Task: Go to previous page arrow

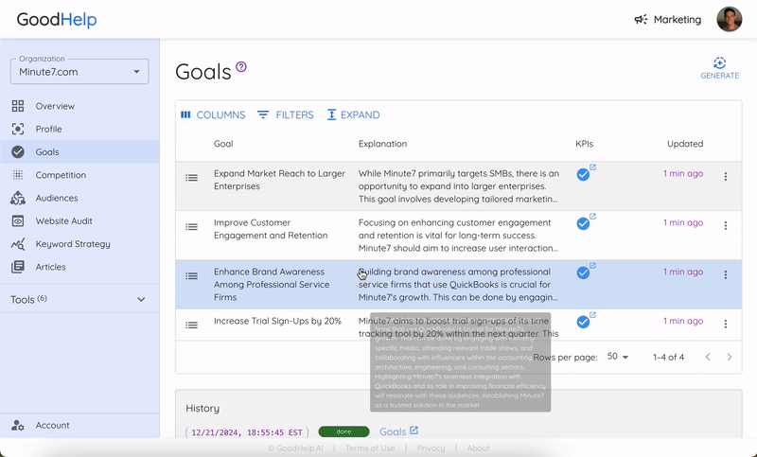Action: click(x=708, y=357)
